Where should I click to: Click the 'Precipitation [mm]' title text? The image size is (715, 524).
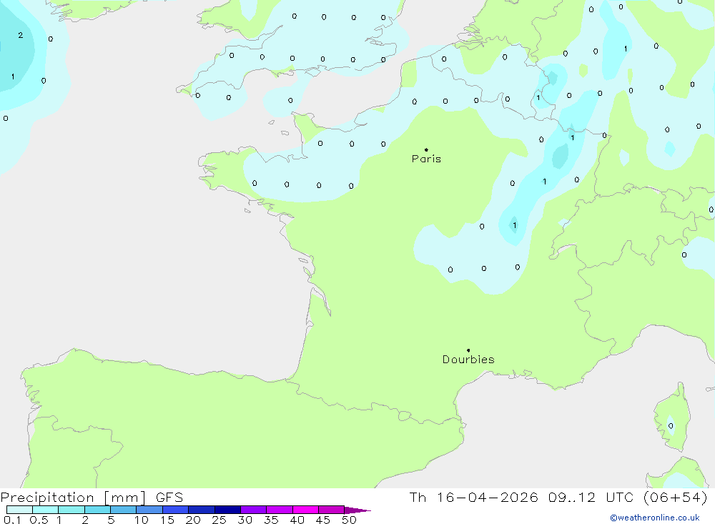73,498
